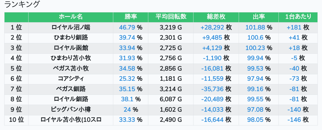The width and height of the screenshot is (322, 130).
Task: Click the ベガス釧路 hall name
Action: pyautogui.click(x=71, y=89)
